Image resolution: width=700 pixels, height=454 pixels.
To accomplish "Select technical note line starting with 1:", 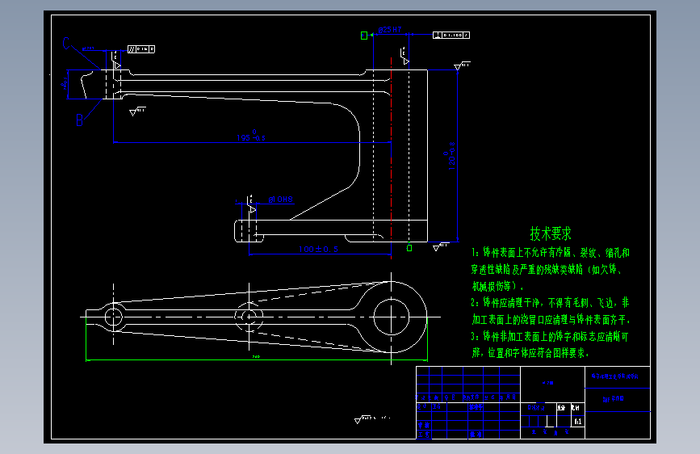I will [x=551, y=253].
